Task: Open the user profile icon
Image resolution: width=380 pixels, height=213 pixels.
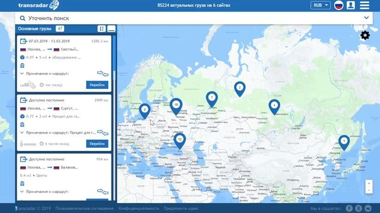Action: coord(351,5)
